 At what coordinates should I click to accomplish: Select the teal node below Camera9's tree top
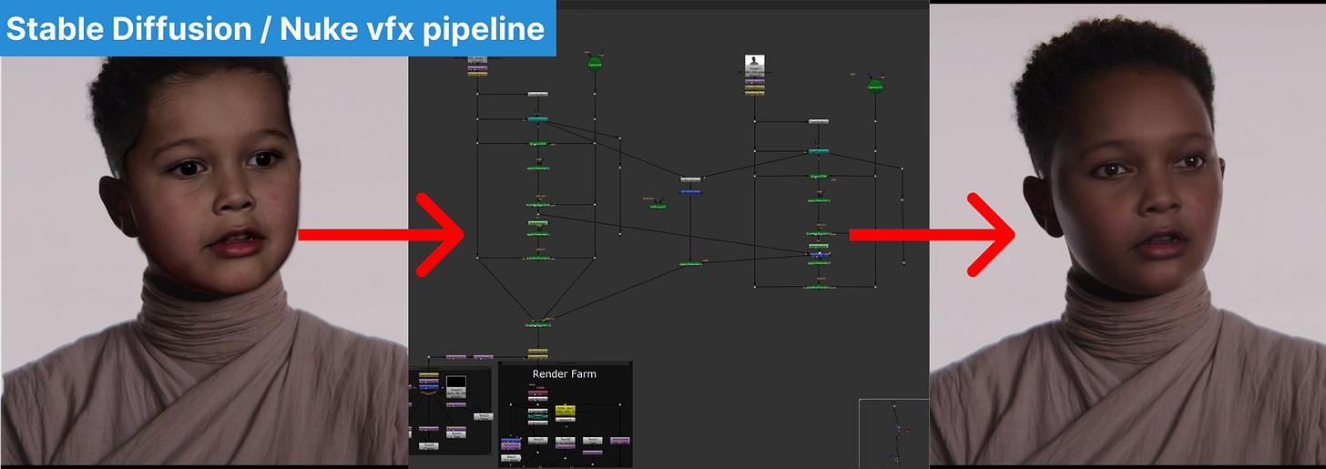click(537, 119)
